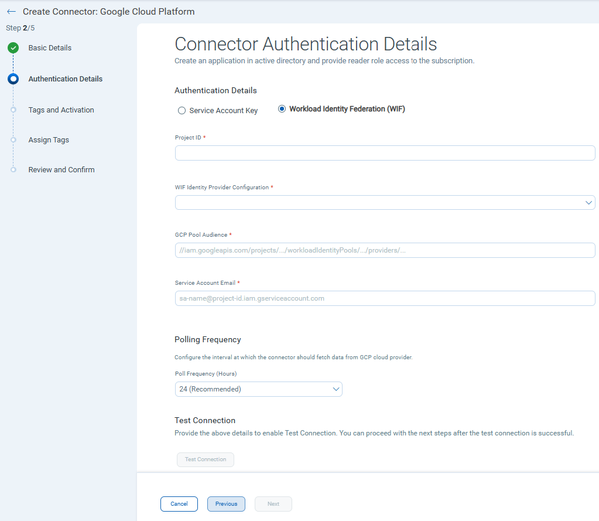
Task: Click the Previous button
Action: [x=226, y=504]
